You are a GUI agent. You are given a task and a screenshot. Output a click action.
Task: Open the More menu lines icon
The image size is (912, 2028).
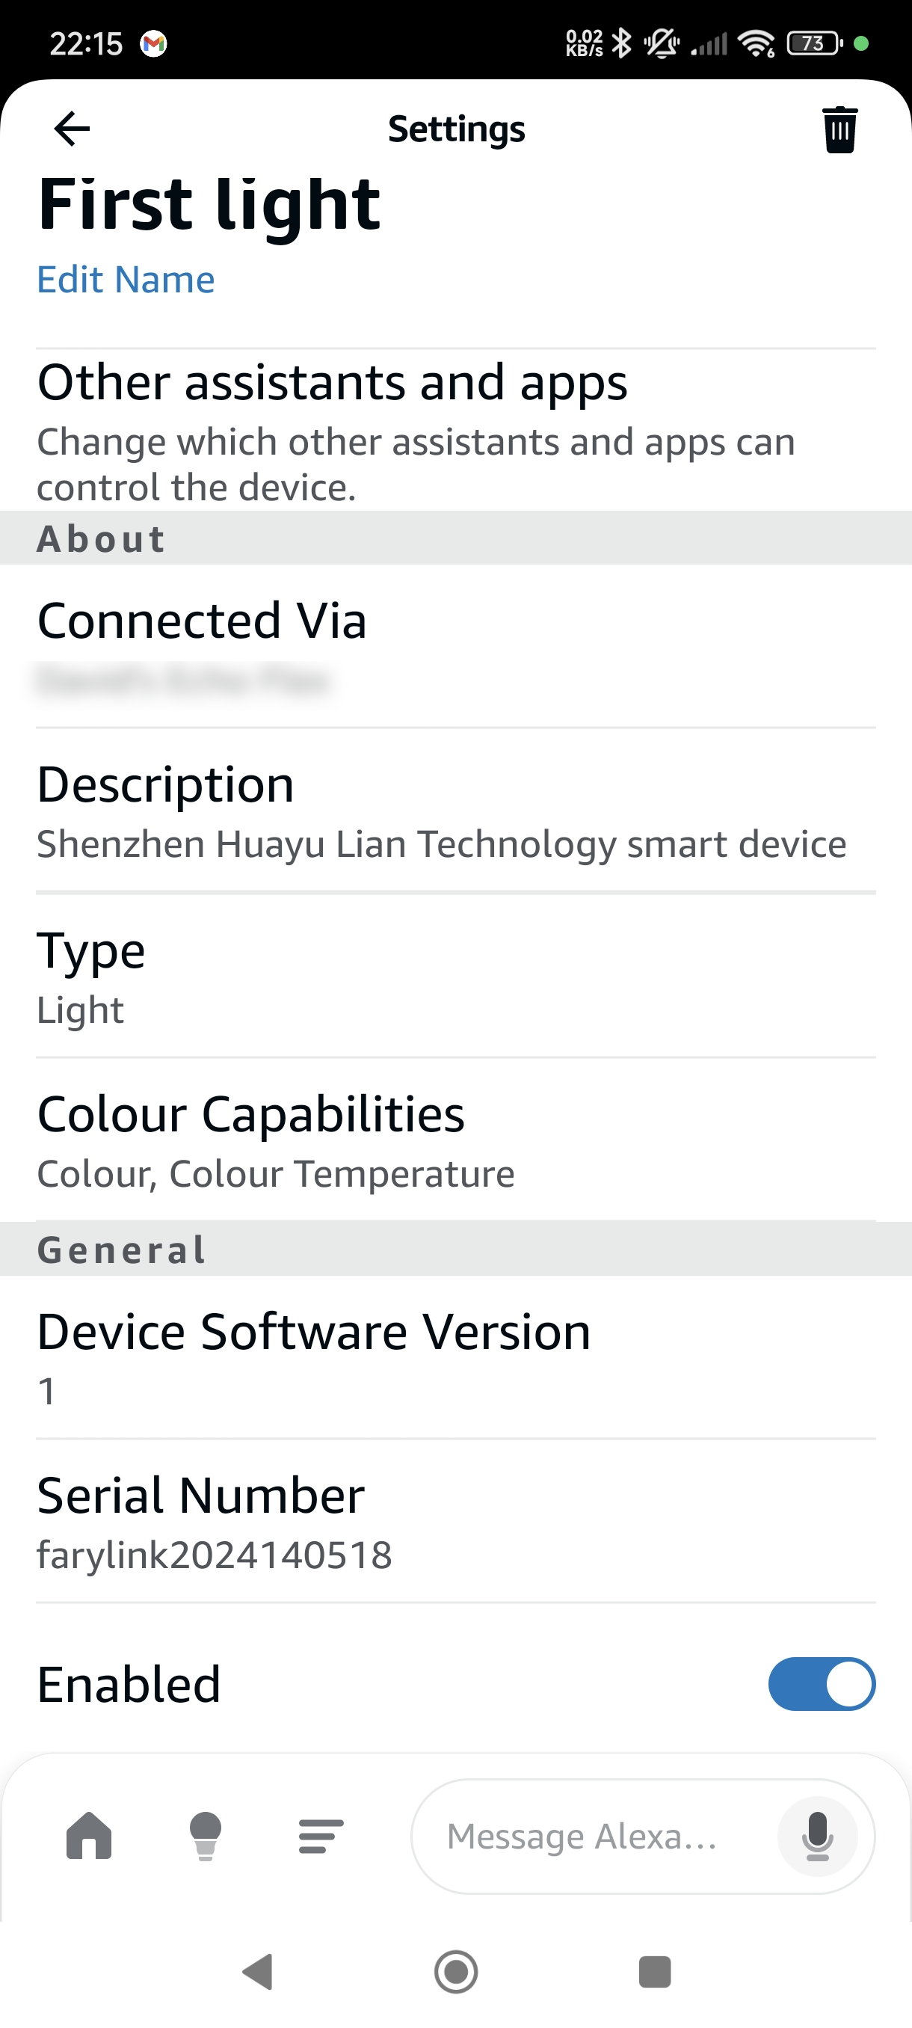click(321, 1836)
